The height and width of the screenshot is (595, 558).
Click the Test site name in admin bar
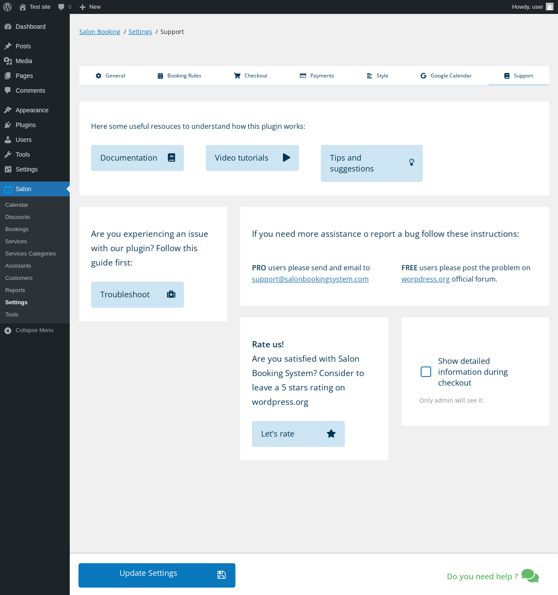(x=40, y=7)
